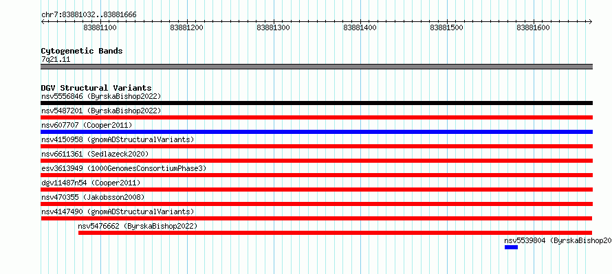This screenshot has width=612, height=274.
Task: Click the red nsv470355 variant bar
Action: tap(316, 204)
